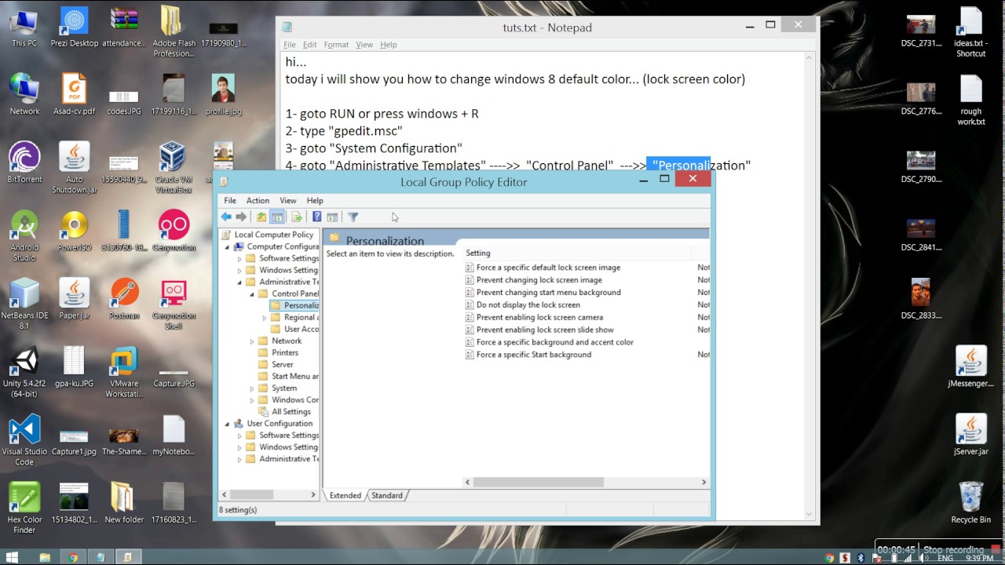Click the Filter funnel toolbar icon

click(353, 217)
